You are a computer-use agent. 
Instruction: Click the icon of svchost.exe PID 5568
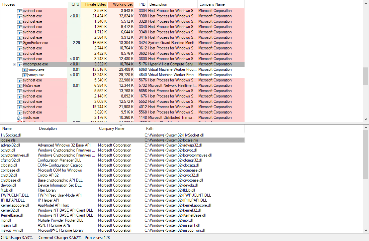click(20, 112)
